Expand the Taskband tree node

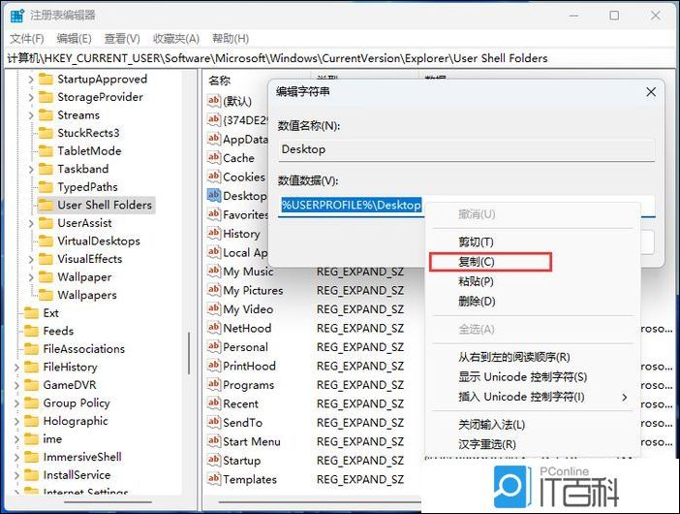click(x=31, y=170)
